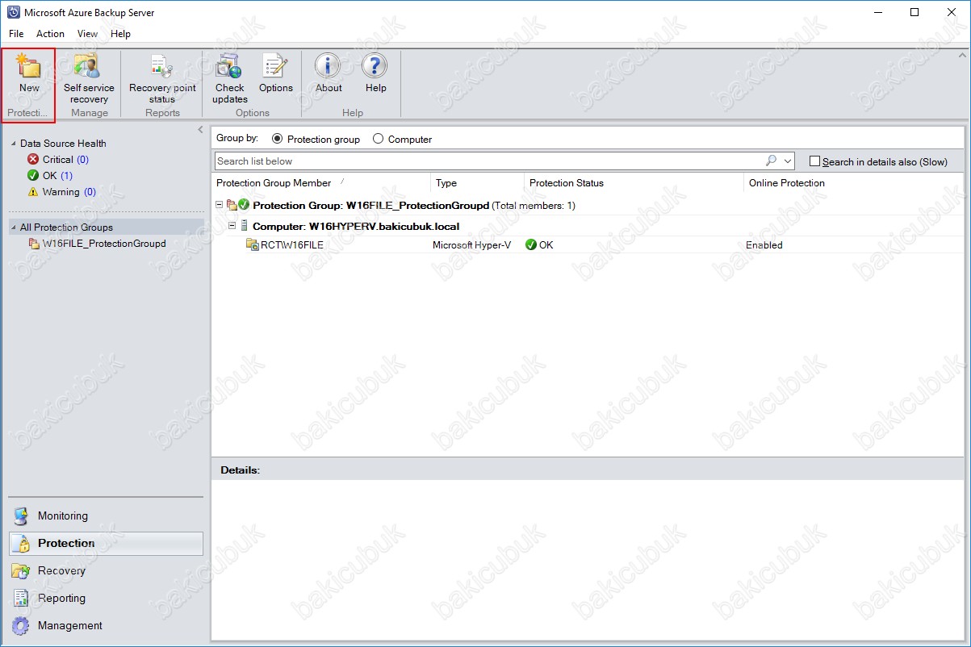Image resolution: width=971 pixels, height=647 pixels.
Task: Switch to the Recovery workspace
Action: [x=106, y=570]
